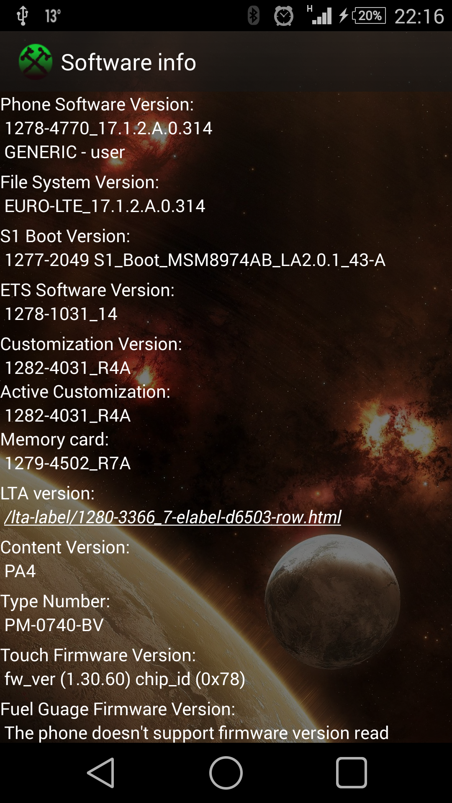The image size is (452, 803).
Task: Tap the Touch Firmware Version fw_ver line
Action: tap(125, 679)
